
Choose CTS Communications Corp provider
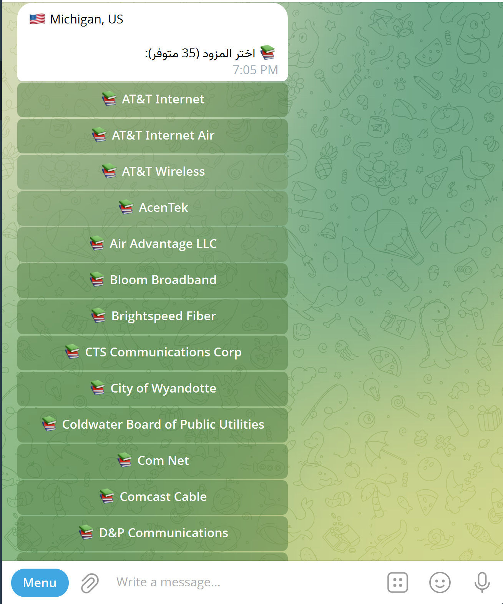(x=153, y=353)
